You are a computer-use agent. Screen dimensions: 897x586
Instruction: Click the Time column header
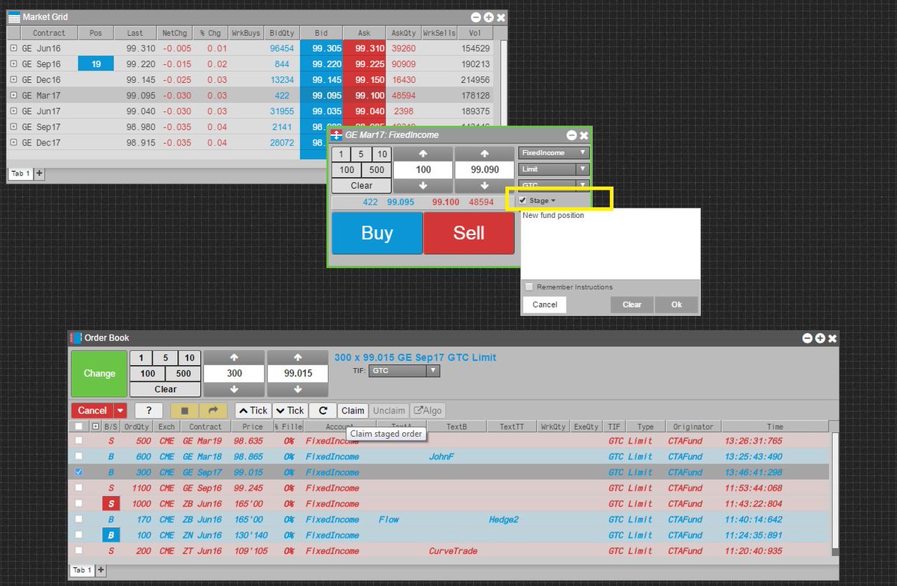point(775,426)
